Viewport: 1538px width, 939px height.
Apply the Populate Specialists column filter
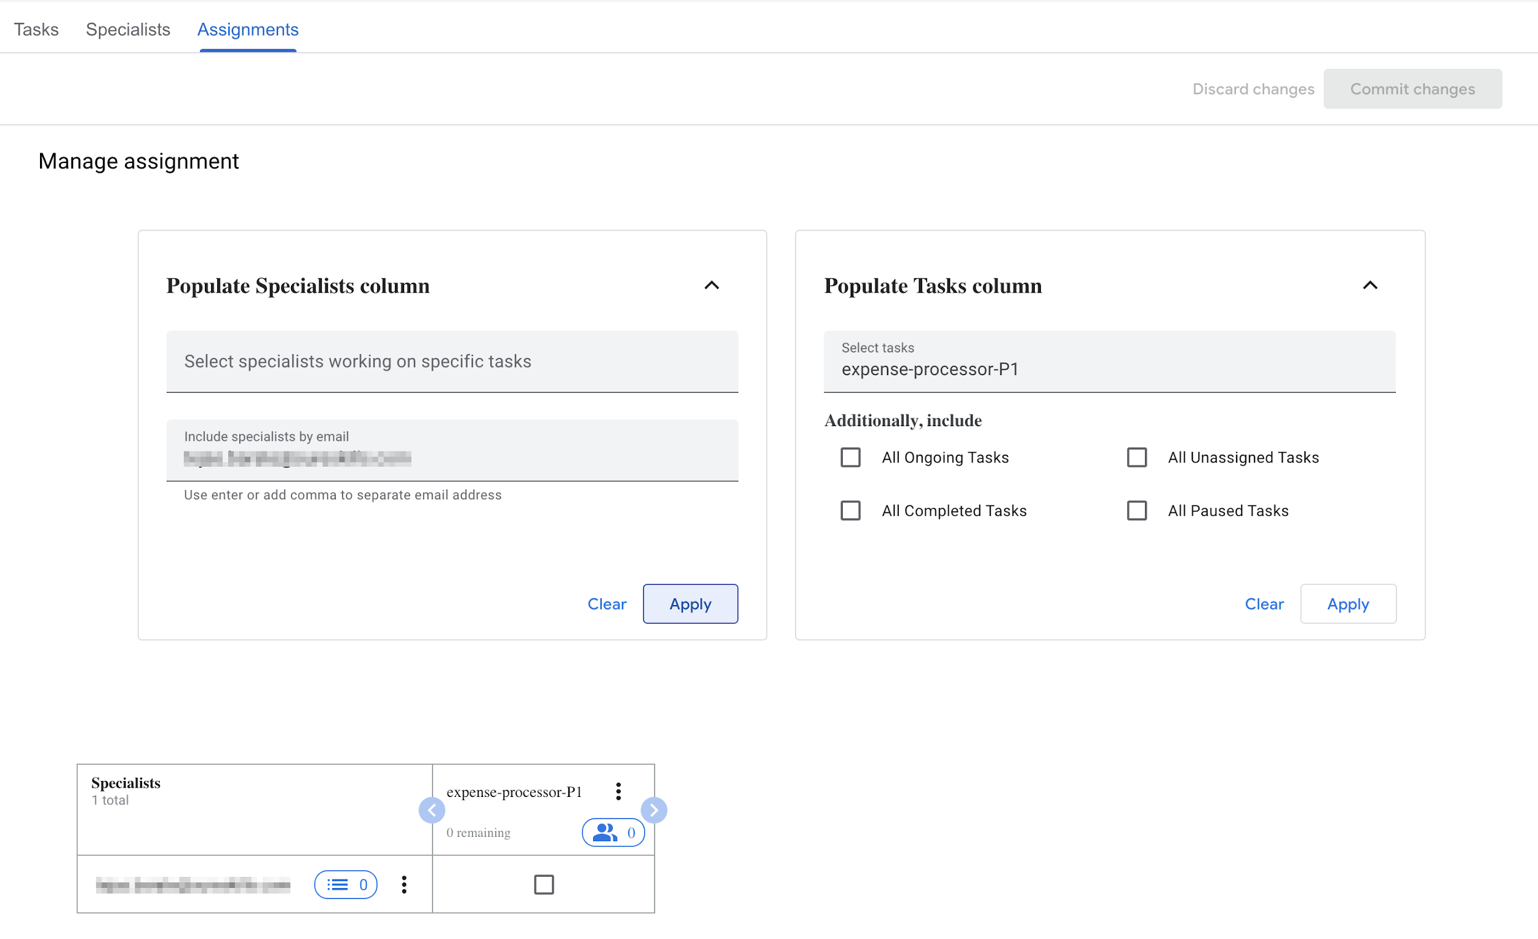[690, 604]
